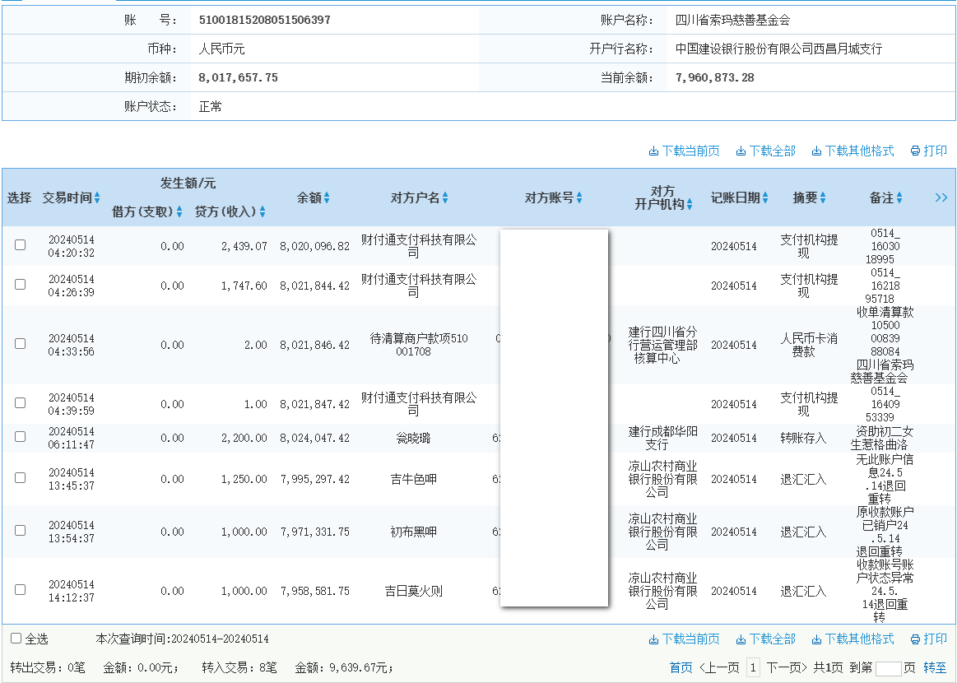This screenshot has height=683, width=957.
Task: Click the bottom printer icon
Action: [x=915, y=639]
